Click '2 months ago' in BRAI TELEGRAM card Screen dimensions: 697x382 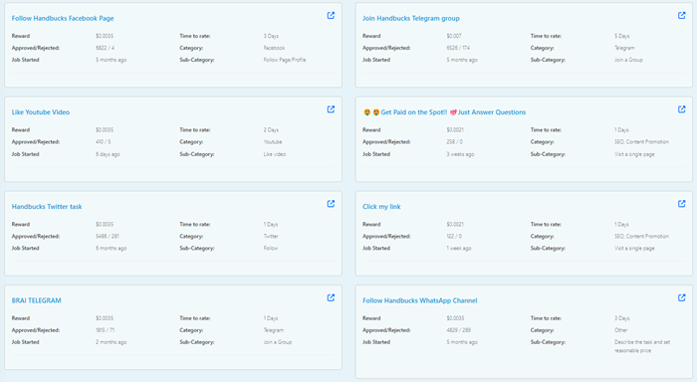click(111, 342)
